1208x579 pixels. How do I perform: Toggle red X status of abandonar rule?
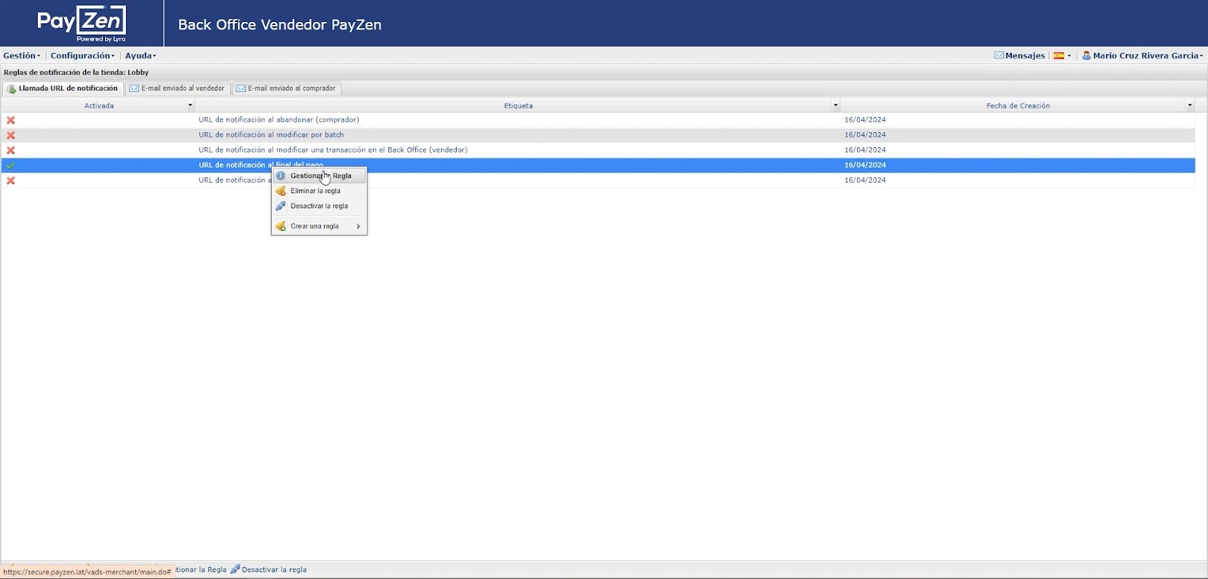(x=11, y=120)
